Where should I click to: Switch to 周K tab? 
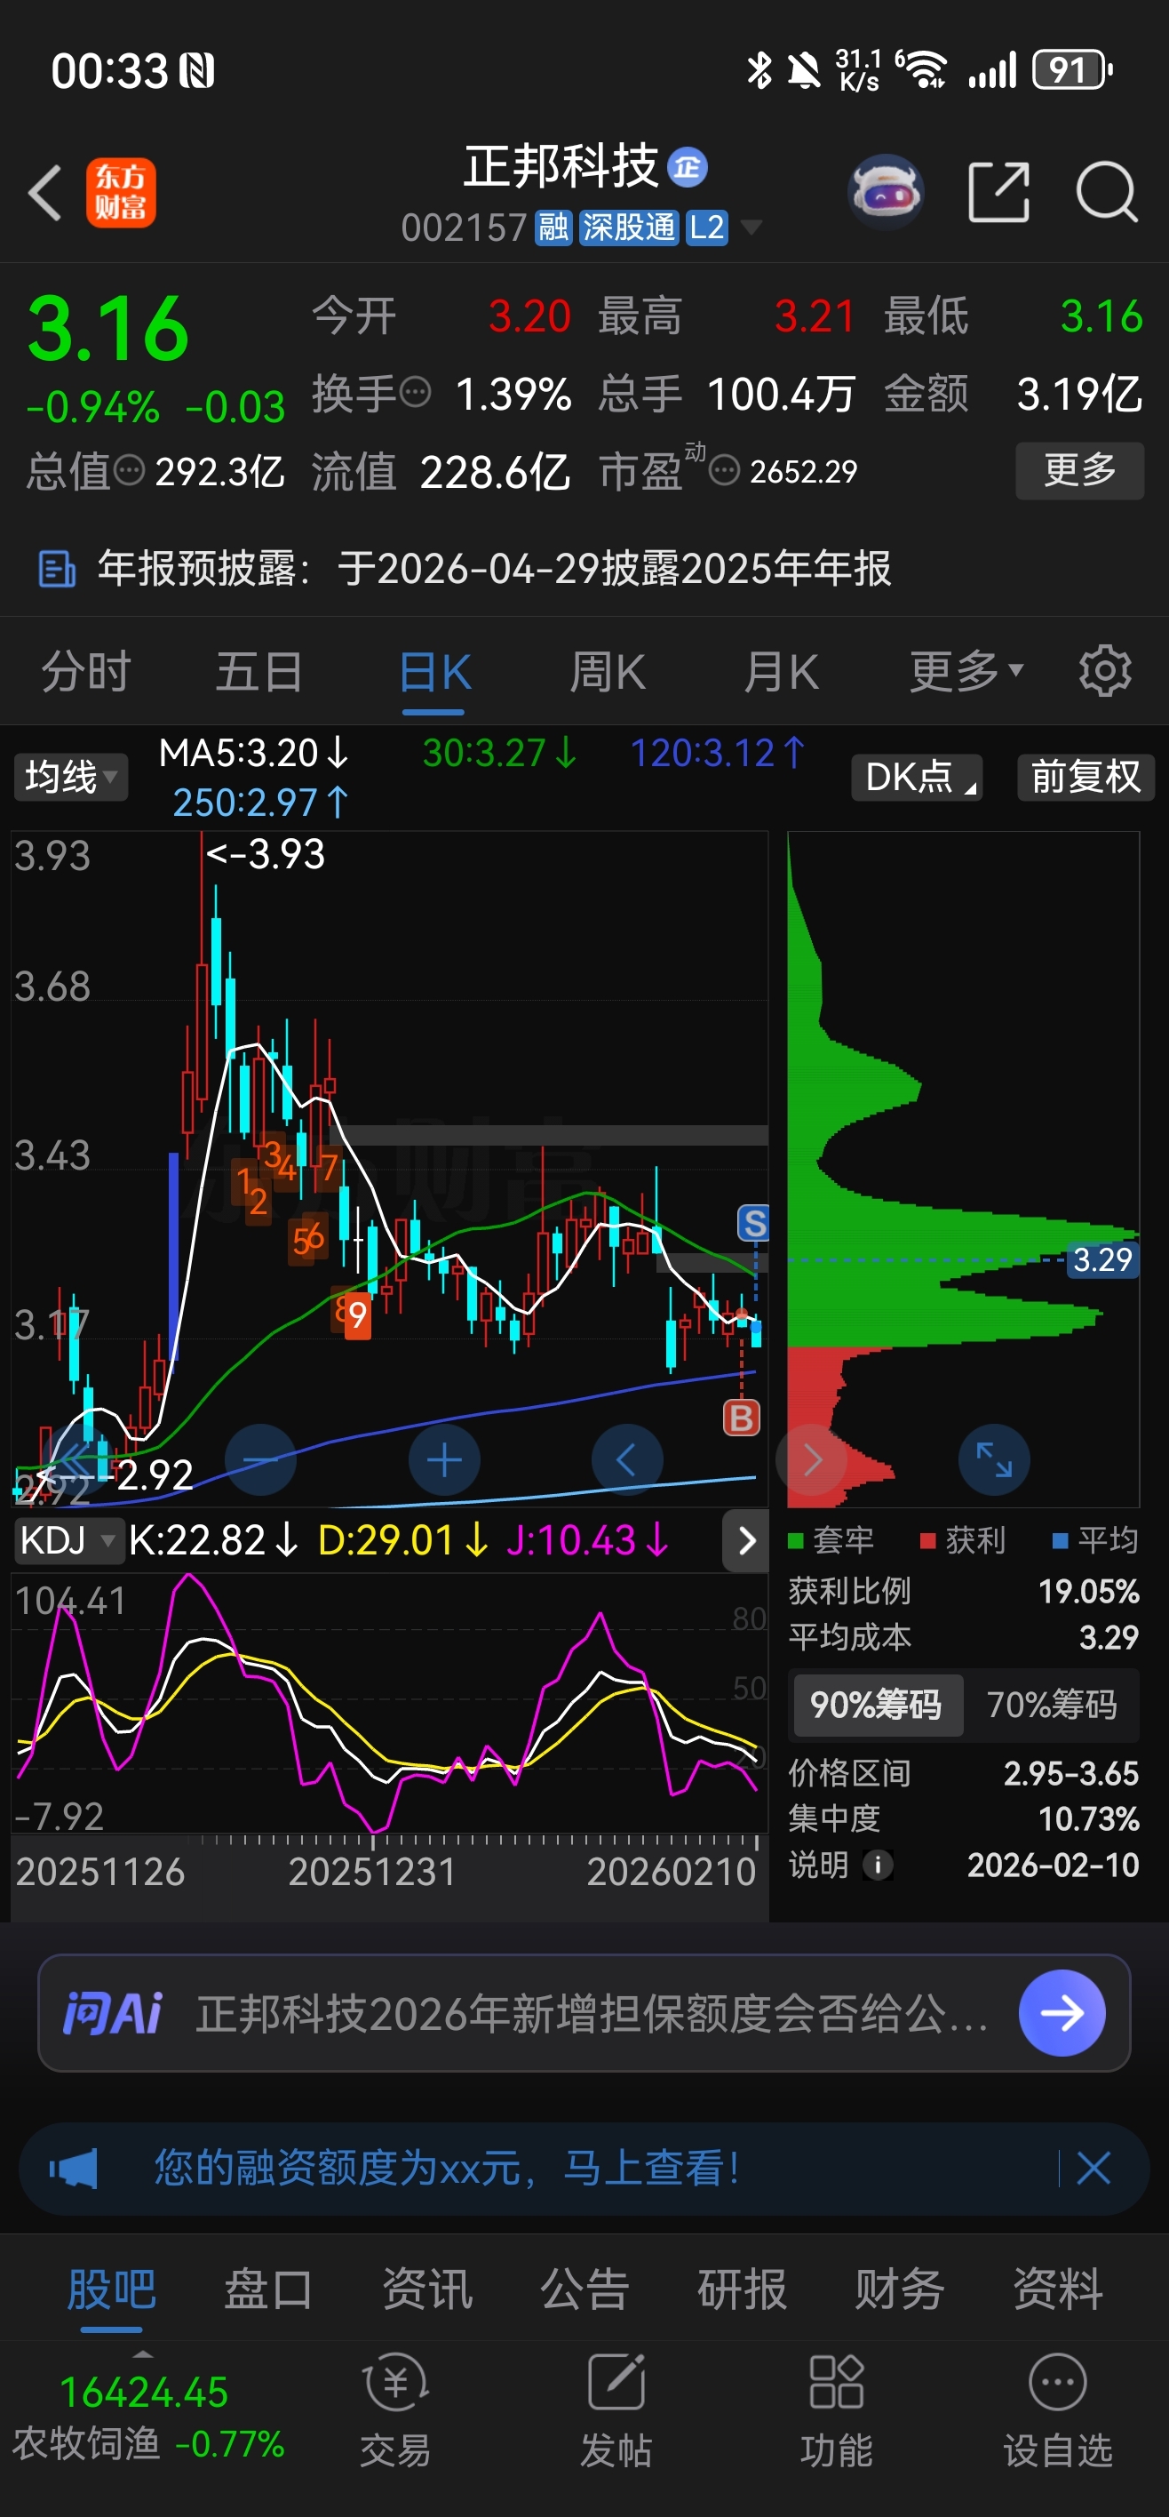click(x=608, y=672)
